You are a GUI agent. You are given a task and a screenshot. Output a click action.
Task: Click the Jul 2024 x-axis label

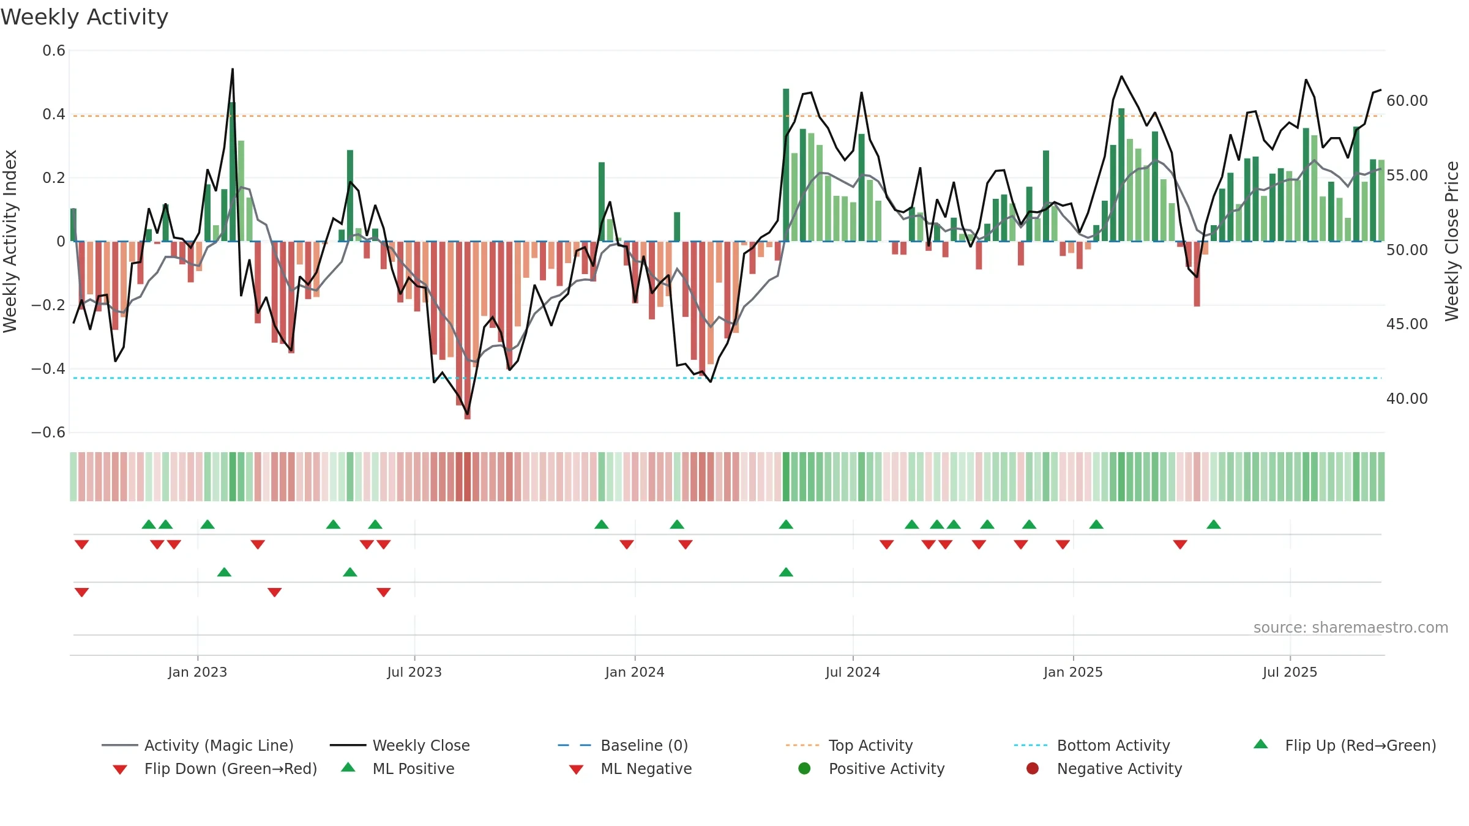[x=853, y=672]
